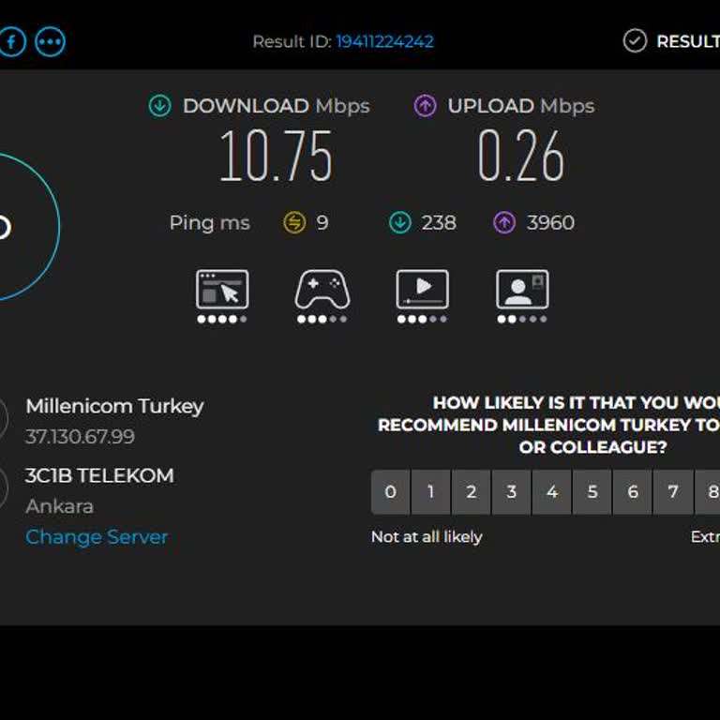Rate recommendation as 3
Screen dimensions: 720x720
pyautogui.click(x=512, y=492)
